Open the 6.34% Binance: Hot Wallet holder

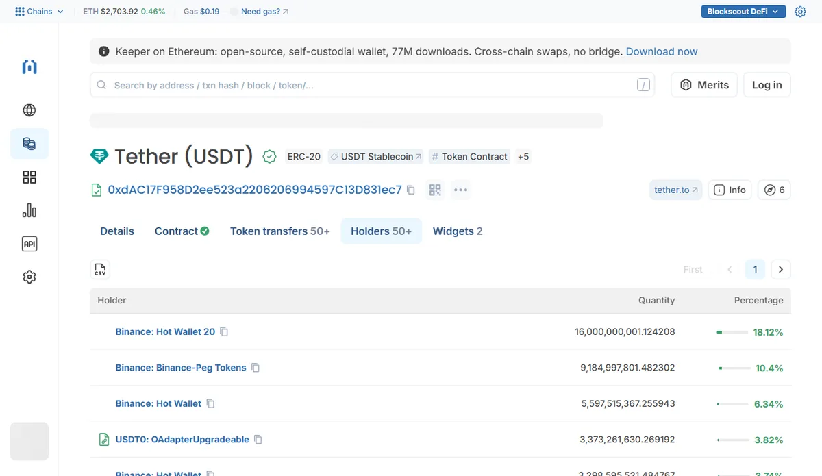(x=158, y=403)
